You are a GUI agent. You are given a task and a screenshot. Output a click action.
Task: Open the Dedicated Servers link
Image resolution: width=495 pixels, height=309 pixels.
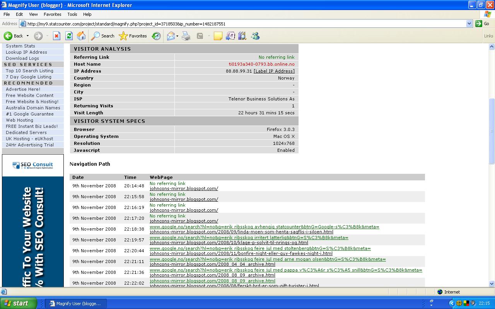click(26, 132)
